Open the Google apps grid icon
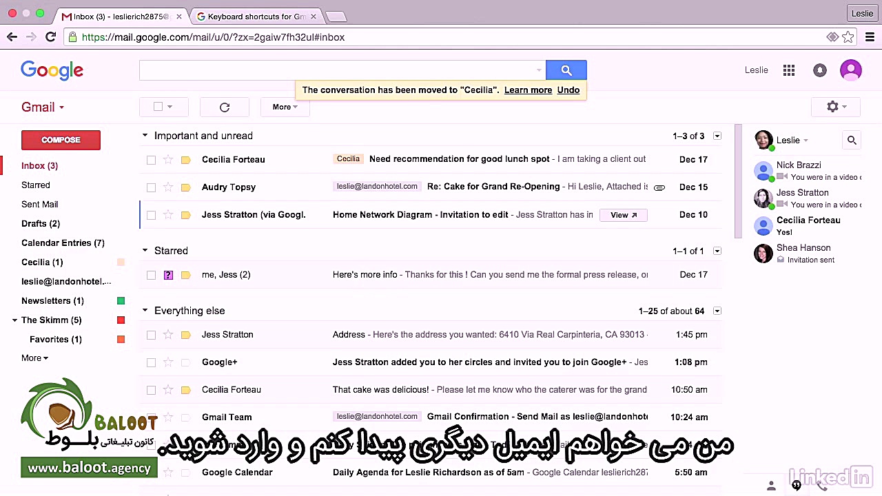The width and height of the screenshot is (882, 496). (788, 70)
